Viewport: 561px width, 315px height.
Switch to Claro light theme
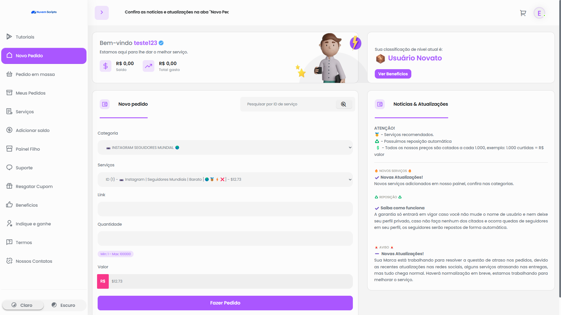(x=23, y=305)
